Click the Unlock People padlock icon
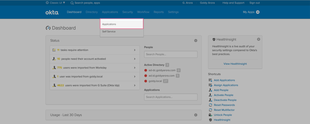 pos(210,115)
